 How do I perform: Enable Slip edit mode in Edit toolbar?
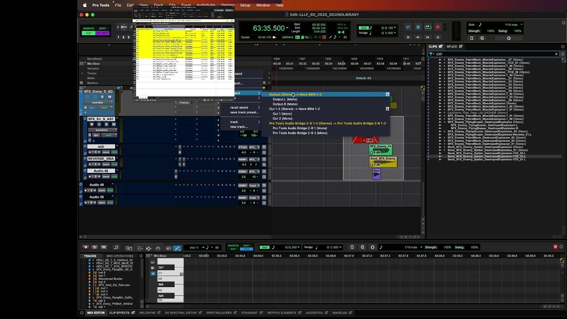(89, 33)
